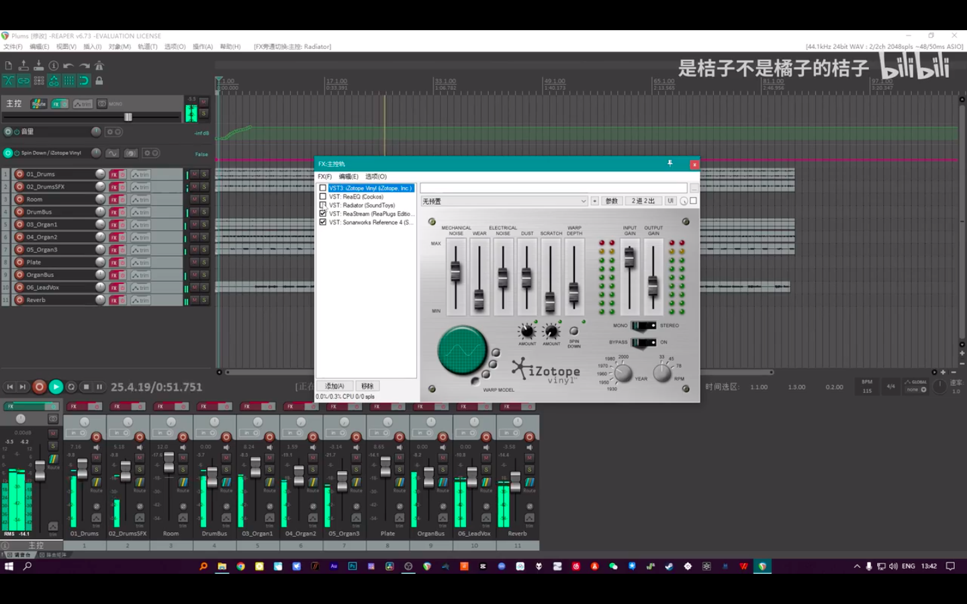Click record-arm button on 01_Drums track

tap(19, 174)
